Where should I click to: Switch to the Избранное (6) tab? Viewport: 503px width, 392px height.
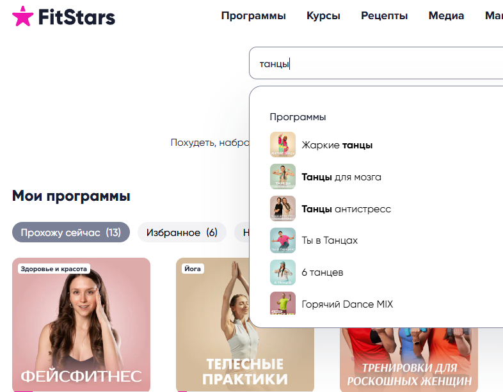tap(182, 232)
